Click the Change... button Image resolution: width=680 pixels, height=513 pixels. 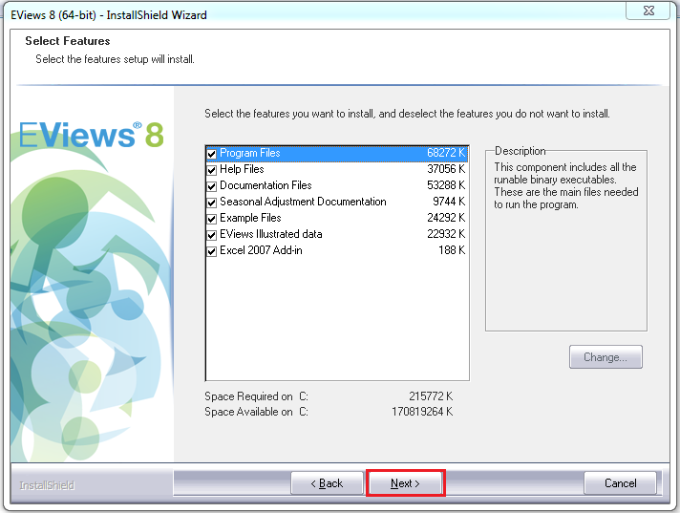point(606,357)
